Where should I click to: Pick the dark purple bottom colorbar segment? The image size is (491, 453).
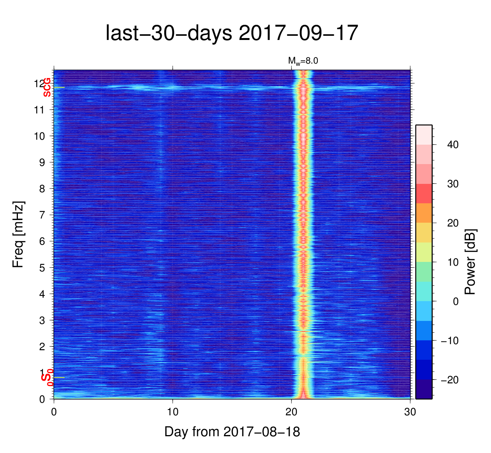point(424,389)
